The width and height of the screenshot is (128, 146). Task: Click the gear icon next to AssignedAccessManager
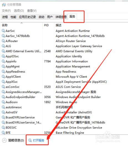pyautogui.click(x=3, y=92)
